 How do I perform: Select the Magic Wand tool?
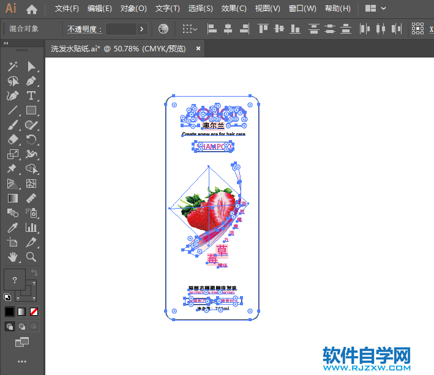[x=13, y=66]
